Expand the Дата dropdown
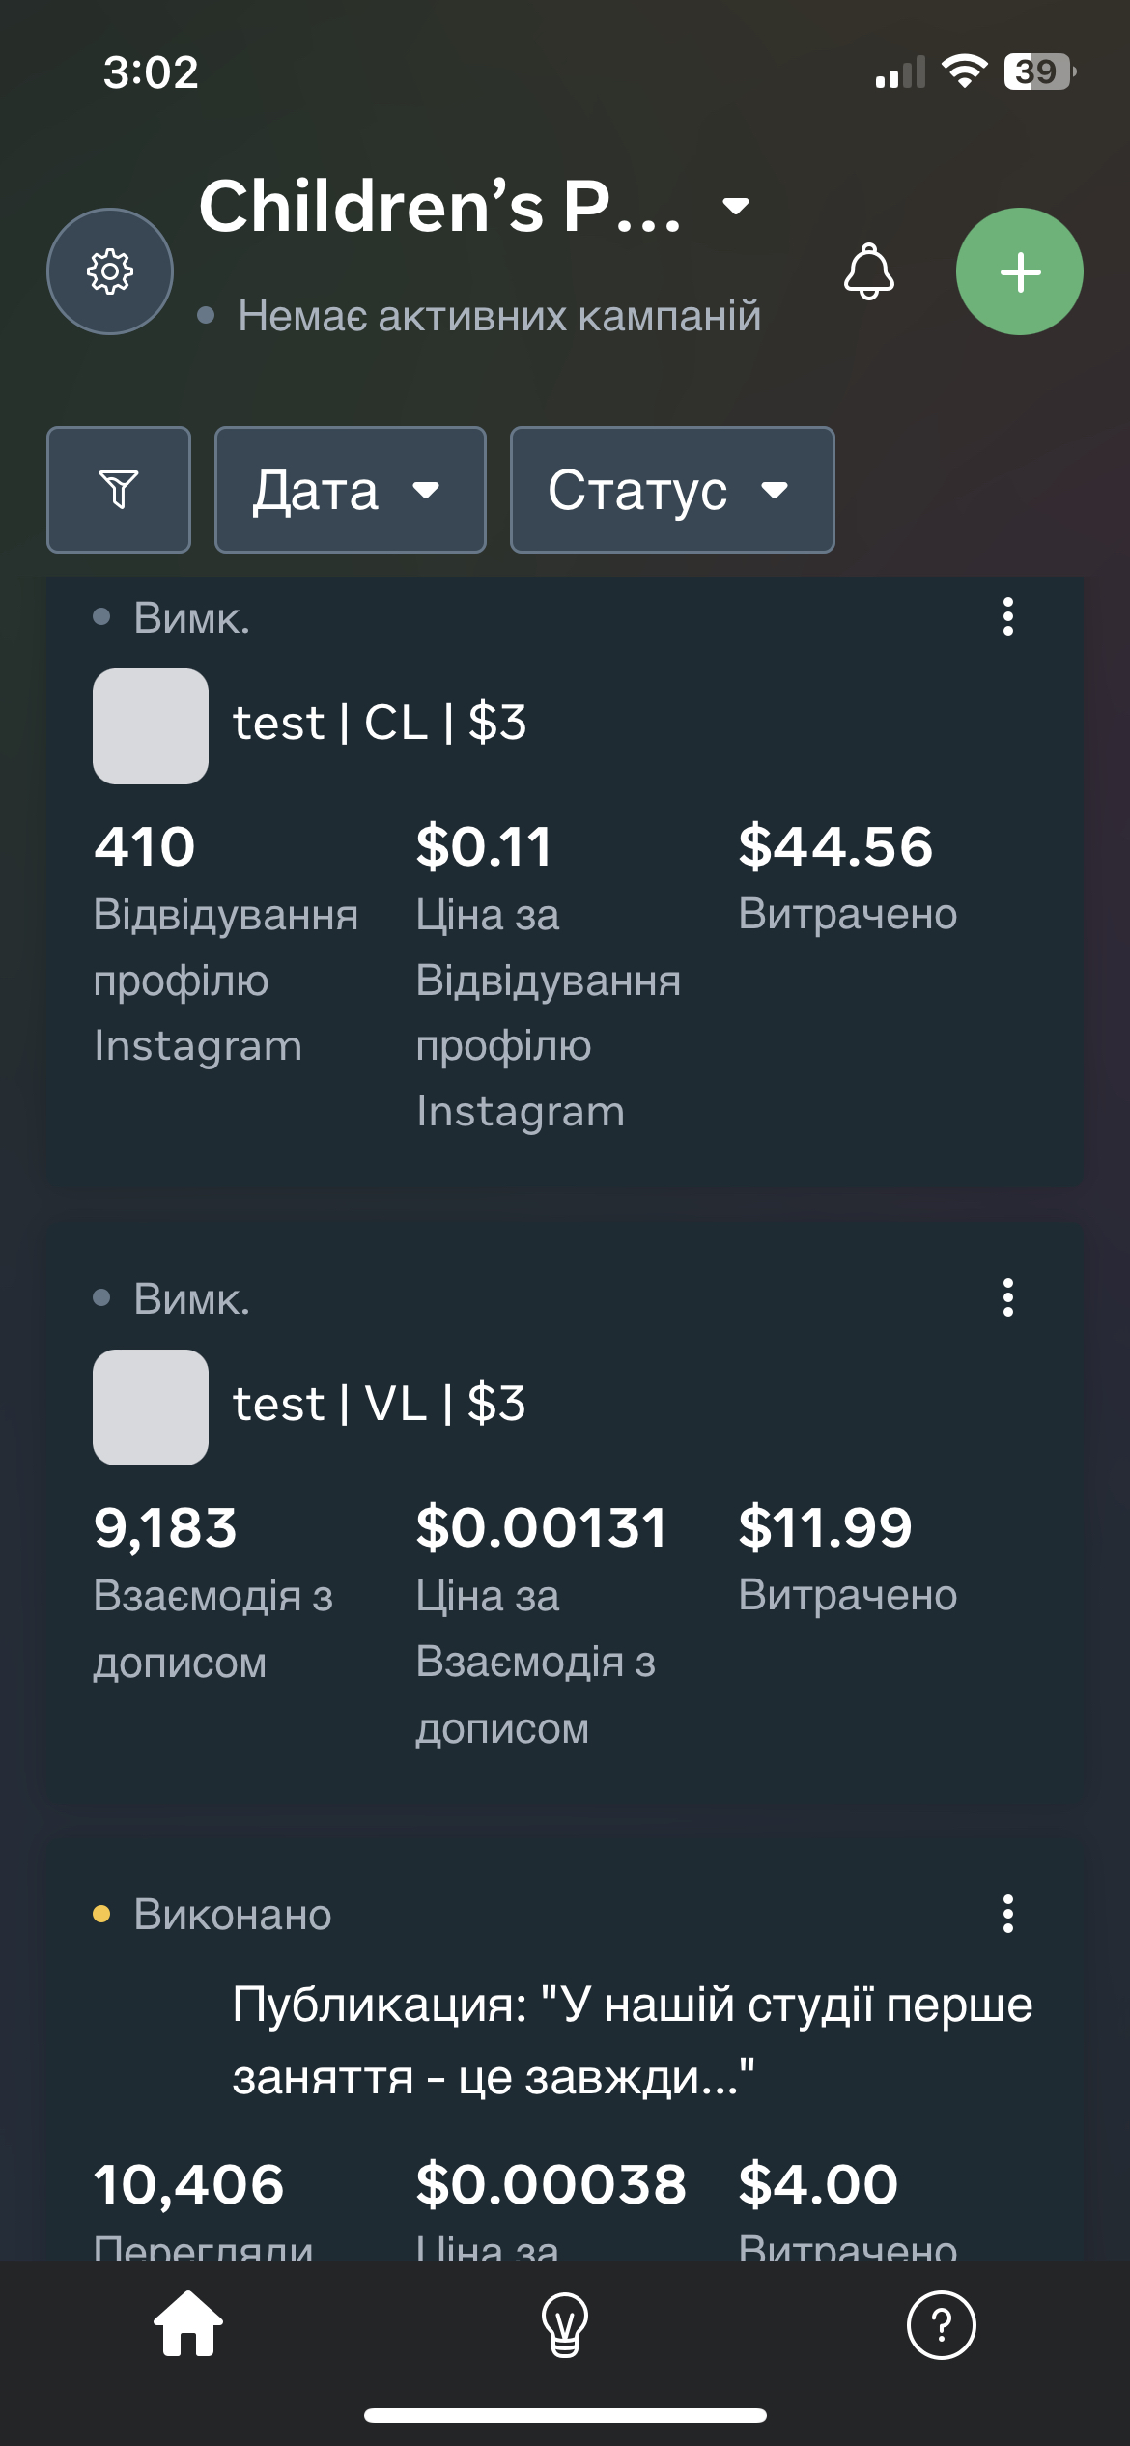Viewport: 1130px width, 2446px height. point(350,490)
